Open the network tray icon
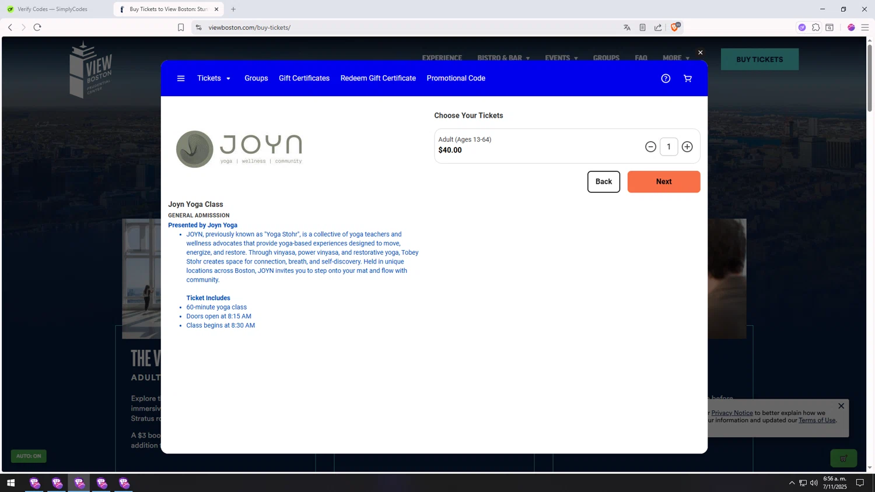 point(803,483)
